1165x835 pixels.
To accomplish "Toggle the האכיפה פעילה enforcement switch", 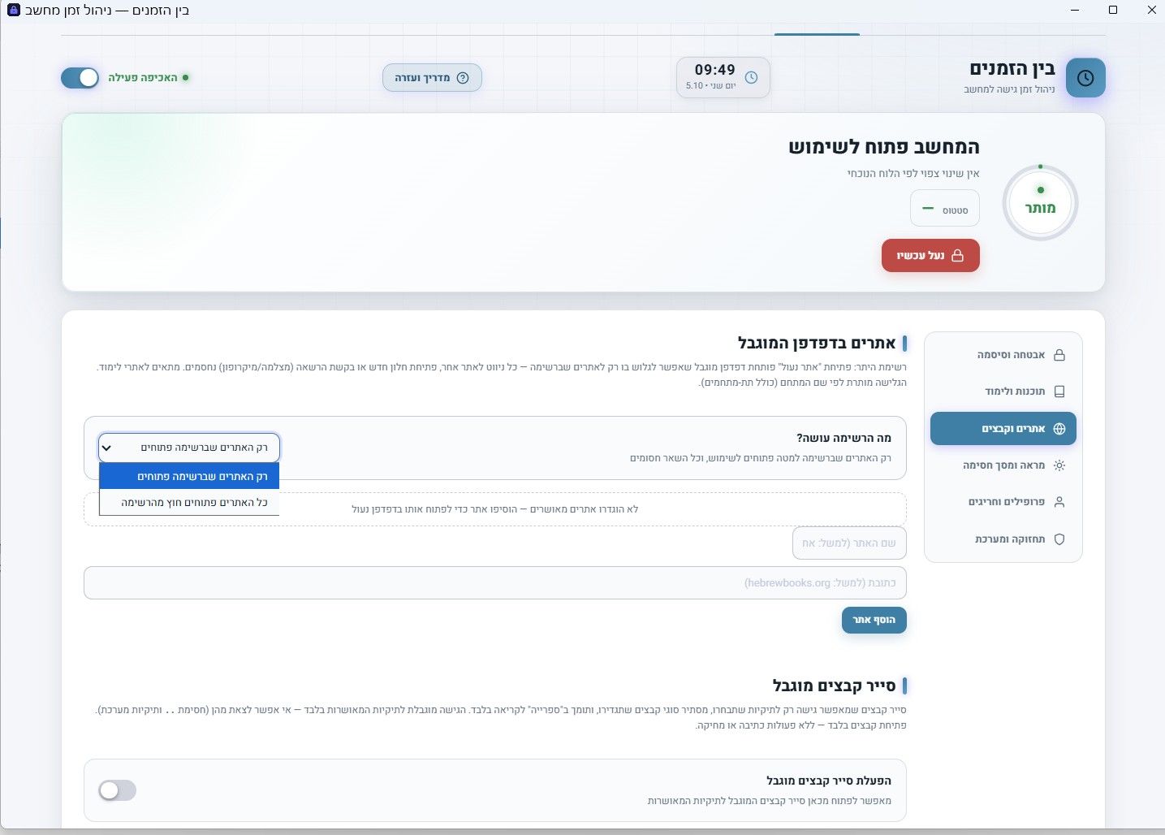I will click(x=80, y=78).
